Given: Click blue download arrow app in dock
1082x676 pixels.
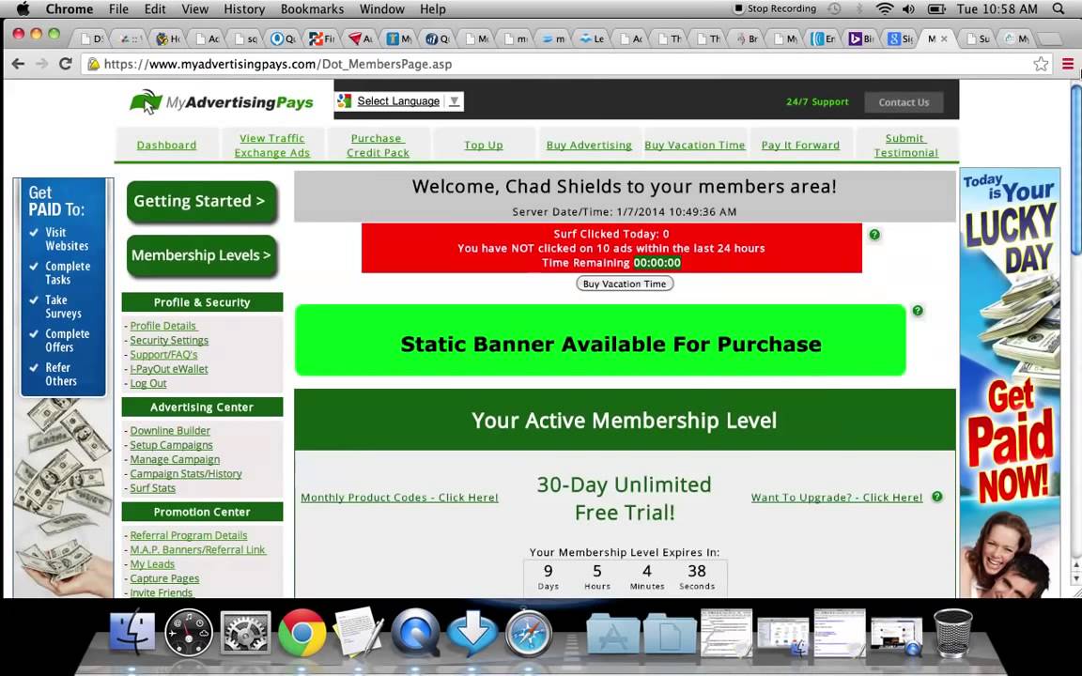Looking at the screenshot, I should [x=472, y=632].
